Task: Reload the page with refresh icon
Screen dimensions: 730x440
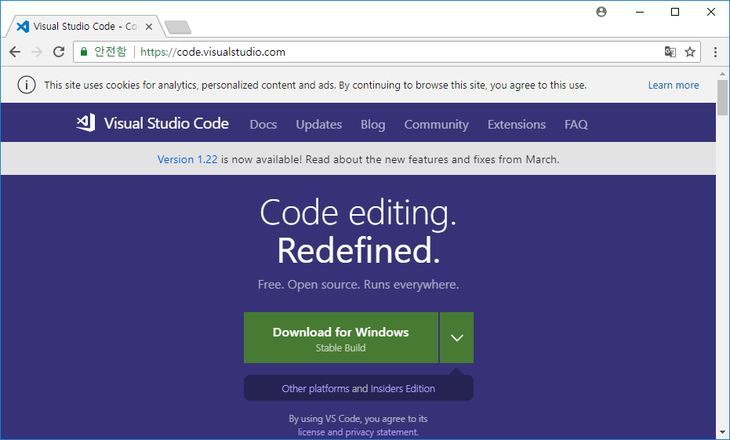Action: pyautogui.click(x=58, y=52)
